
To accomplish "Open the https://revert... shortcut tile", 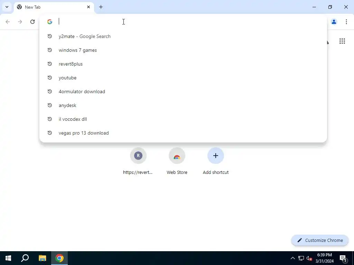I will point(138,161).
